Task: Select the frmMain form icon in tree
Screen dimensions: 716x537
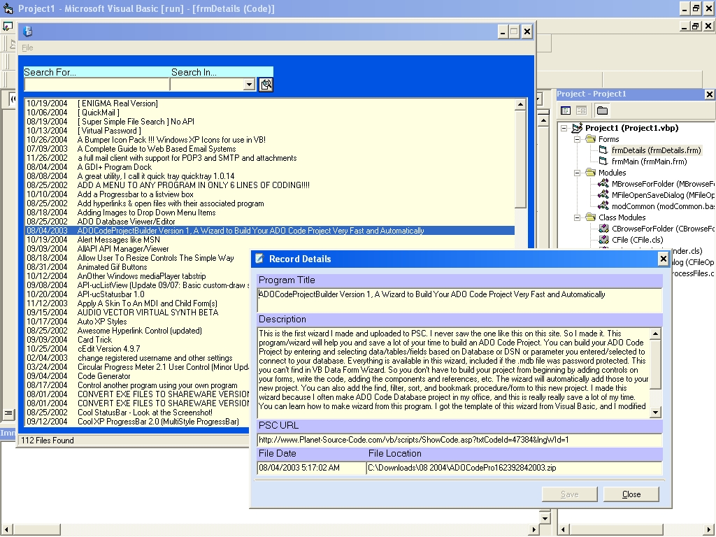Action: 604,162
